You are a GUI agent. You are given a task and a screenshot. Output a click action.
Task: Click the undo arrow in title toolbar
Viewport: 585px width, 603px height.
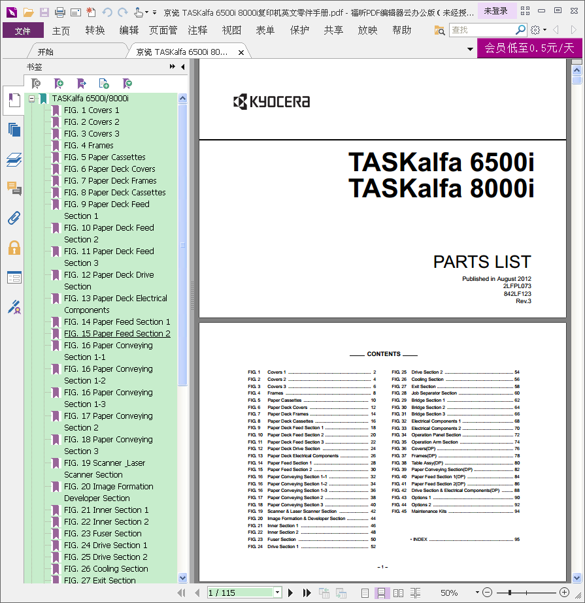[107, 12]
